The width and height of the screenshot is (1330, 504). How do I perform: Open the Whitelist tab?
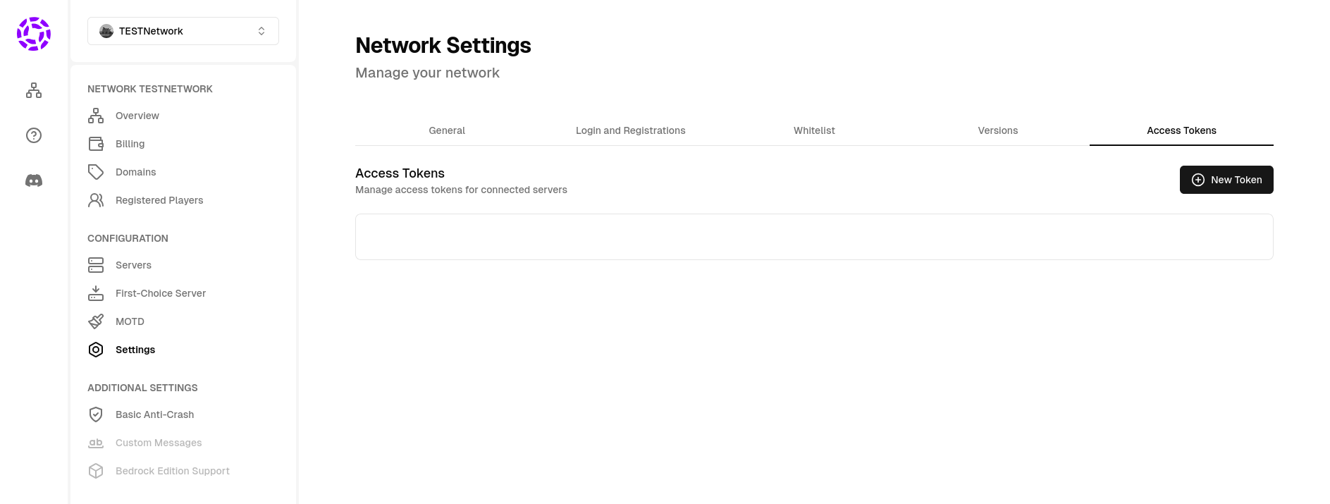[x=814, y=130]
